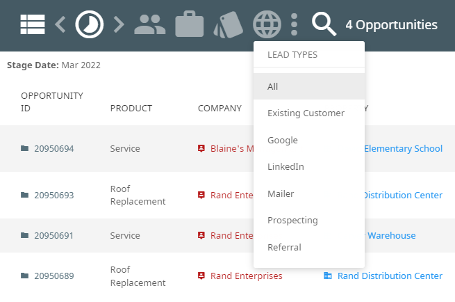Click contact icon in row 20950689
The height and width of the screenshot is (302, 455).
click(201, 276)
